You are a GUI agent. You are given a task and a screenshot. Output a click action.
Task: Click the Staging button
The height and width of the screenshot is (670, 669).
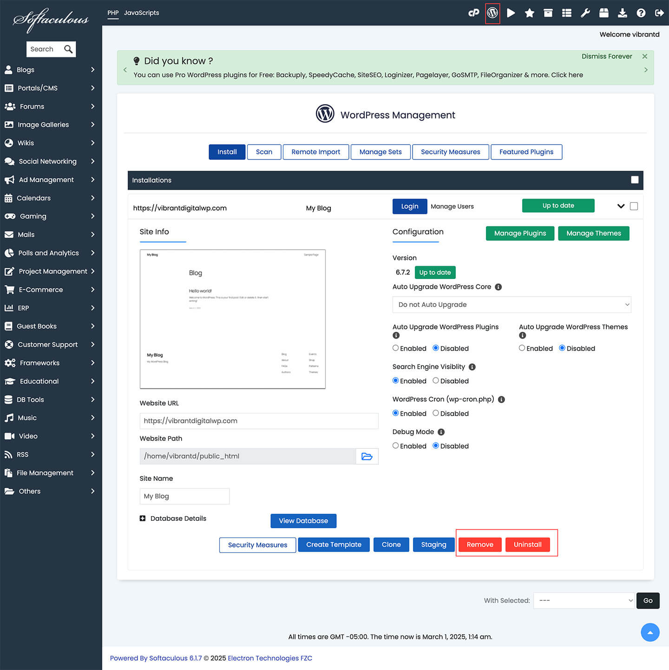pos(433,544)
